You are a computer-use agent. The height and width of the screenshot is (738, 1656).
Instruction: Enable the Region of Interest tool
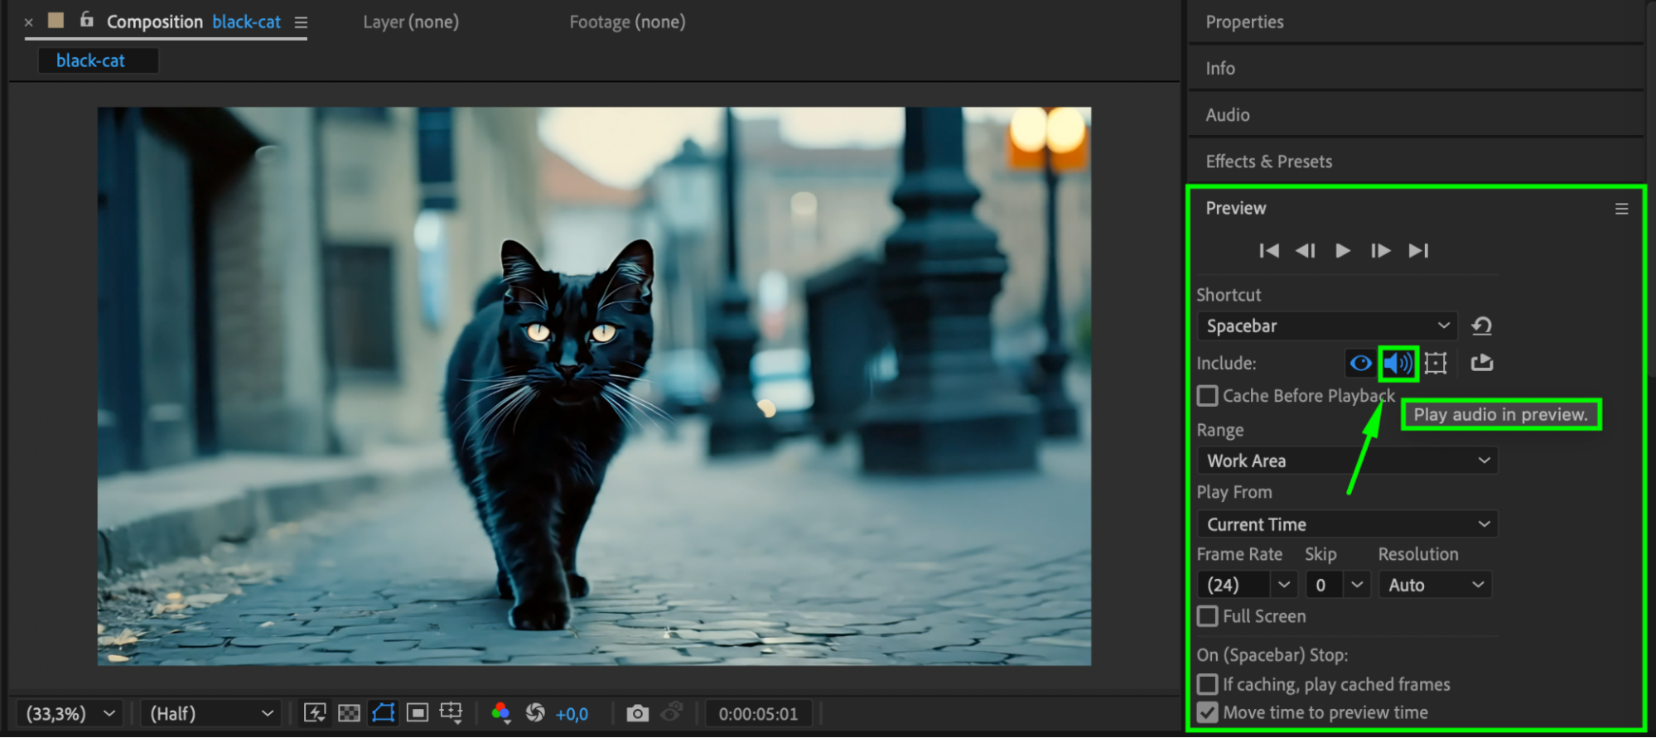point(418,713)
